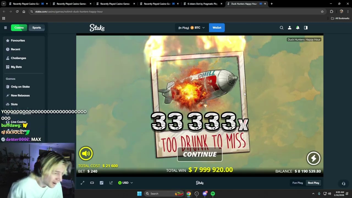Image resolution: width=352 pixels, height=198 pixels.
Task: Close the 6 Jokers Slot tab
Action: [x=221, y=4]
